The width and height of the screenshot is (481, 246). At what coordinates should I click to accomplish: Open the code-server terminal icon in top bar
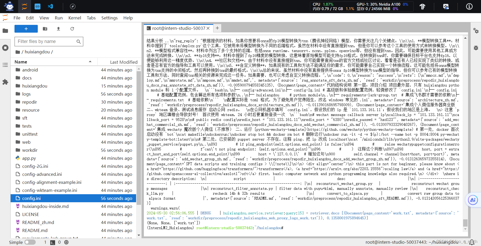point(38,6)
